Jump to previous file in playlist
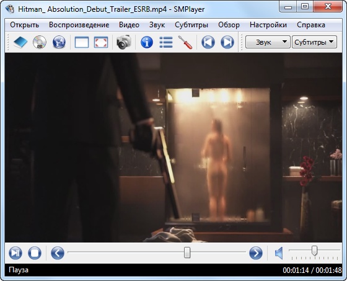 point(208,42)
